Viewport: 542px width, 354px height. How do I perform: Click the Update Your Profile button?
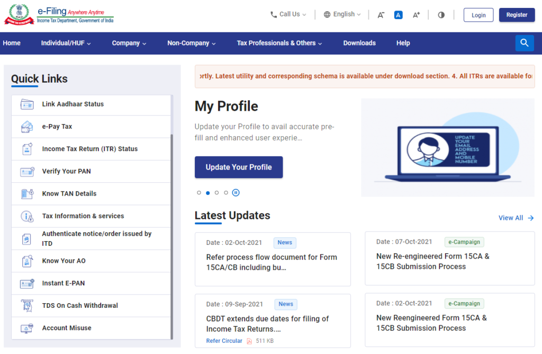click(x=239, y=167)
